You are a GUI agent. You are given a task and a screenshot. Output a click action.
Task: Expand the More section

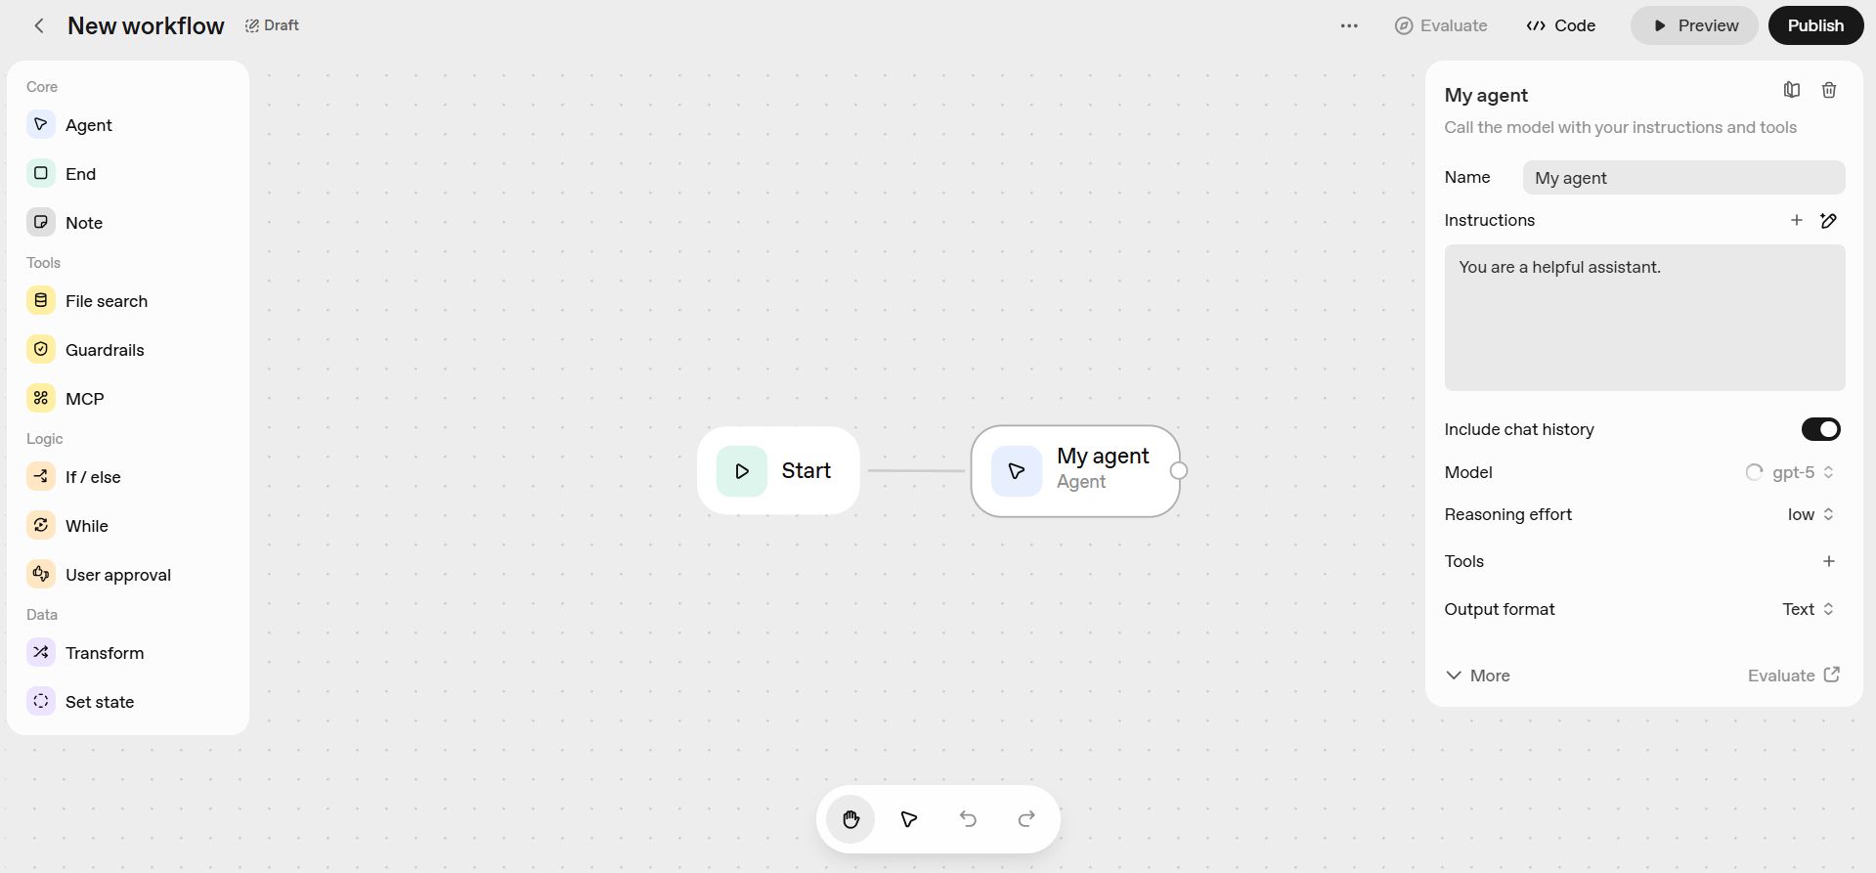(1477, 676)
